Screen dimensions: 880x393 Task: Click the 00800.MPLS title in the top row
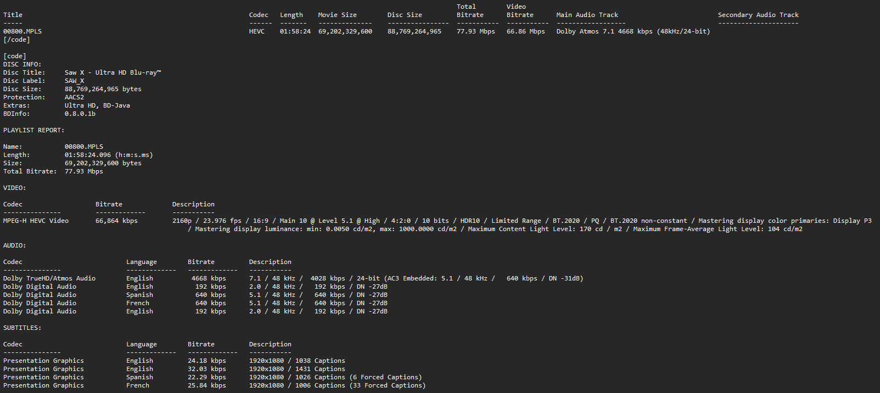pos(23,31)
